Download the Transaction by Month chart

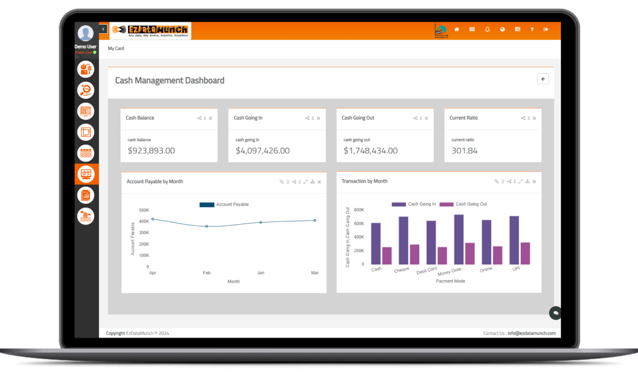[527, 182]
